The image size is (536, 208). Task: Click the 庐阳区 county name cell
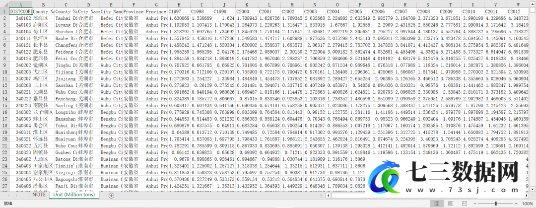(x=43, y=25)
